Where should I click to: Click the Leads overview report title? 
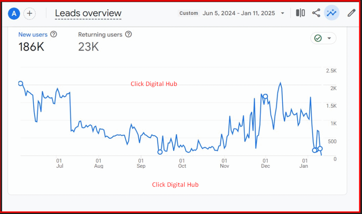coord(88,13)
